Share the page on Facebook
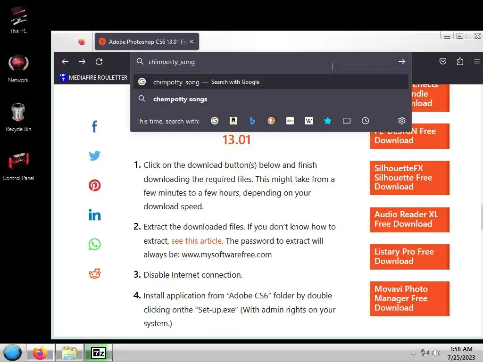483x362 pixels. pos(94,126)
